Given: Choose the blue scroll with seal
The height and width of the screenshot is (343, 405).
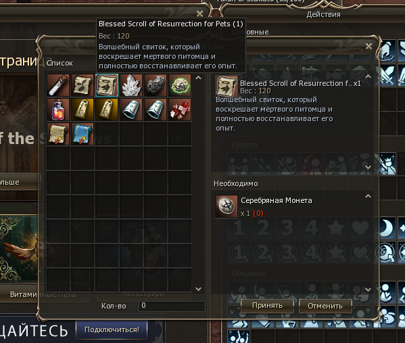Looking at the screenshot, I should pos(82,134).
